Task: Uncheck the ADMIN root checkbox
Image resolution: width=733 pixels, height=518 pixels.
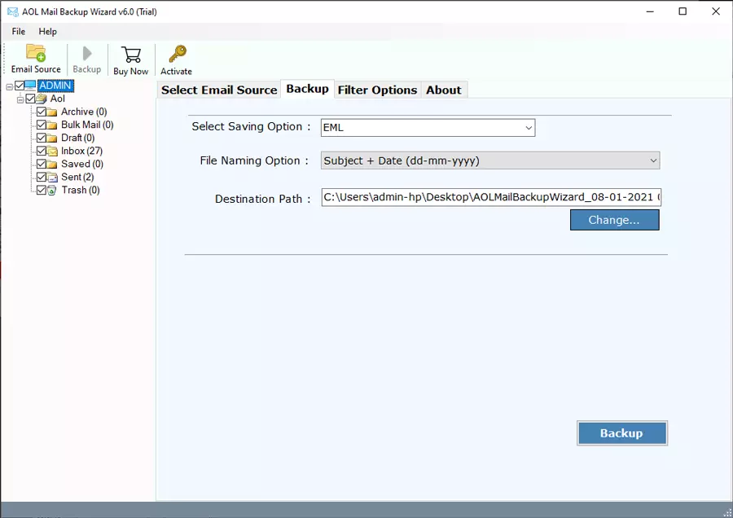Action: pos(20,85)
